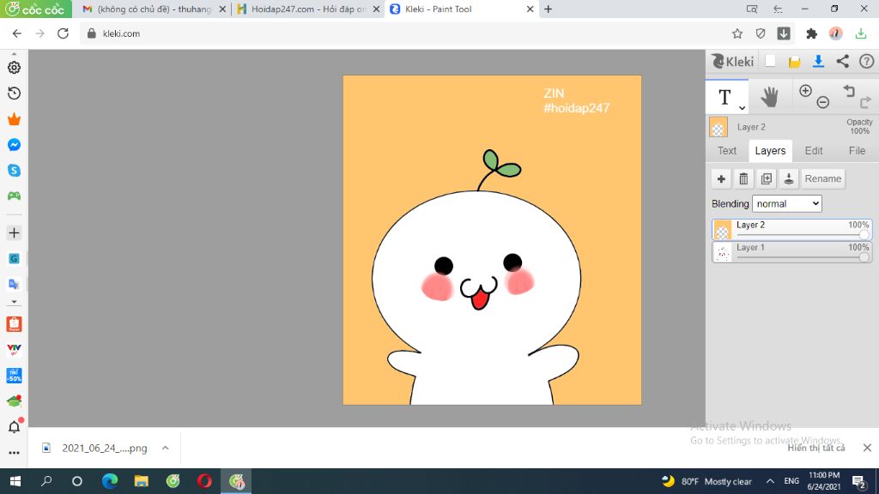Save image with the blue download arrow
The height and width of the screenshot is (494, 879).
[x=818, y=61]
